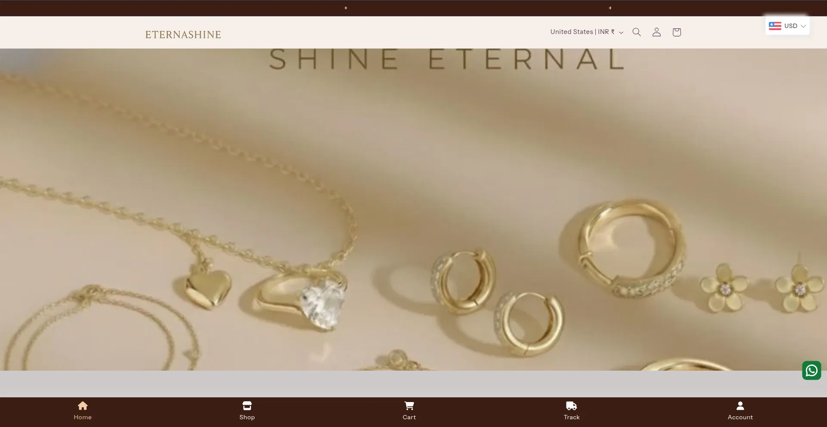Tap the Home house icon
827x427 pixels.
click(83, 405)
